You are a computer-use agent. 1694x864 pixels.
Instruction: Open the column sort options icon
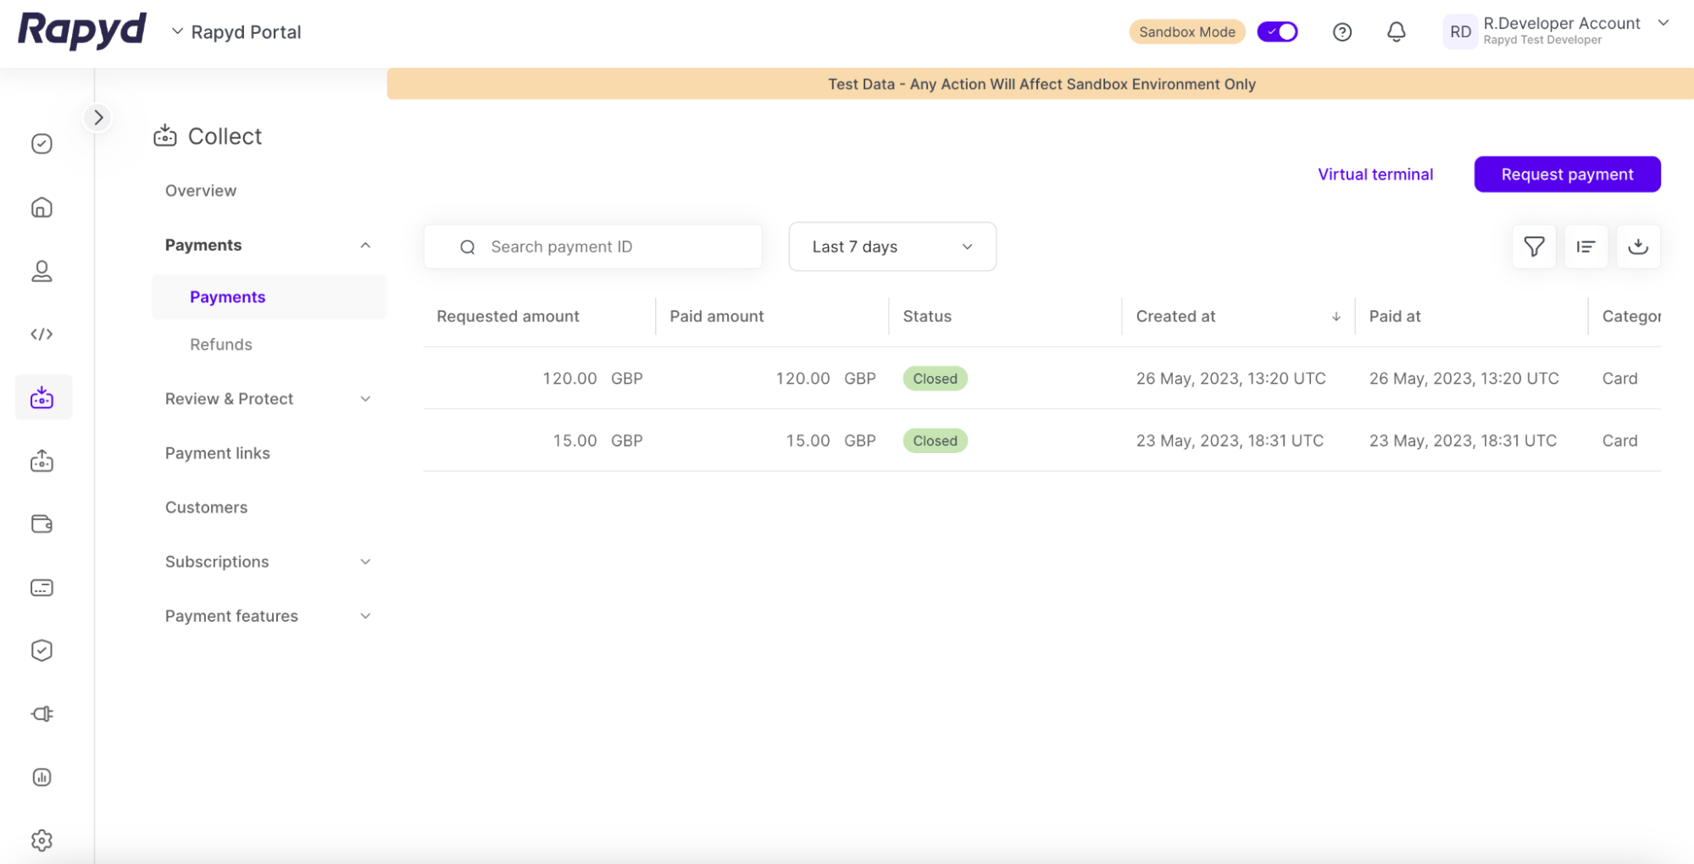[x=1586, y=246]
